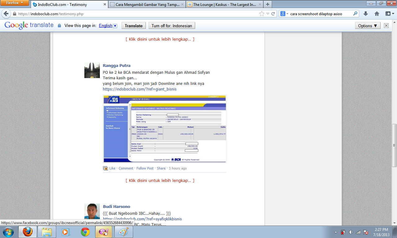The width and height of the screenshot is (397, 238).
Task: Open the translate Options menu
Action: [x=368, y=26]
